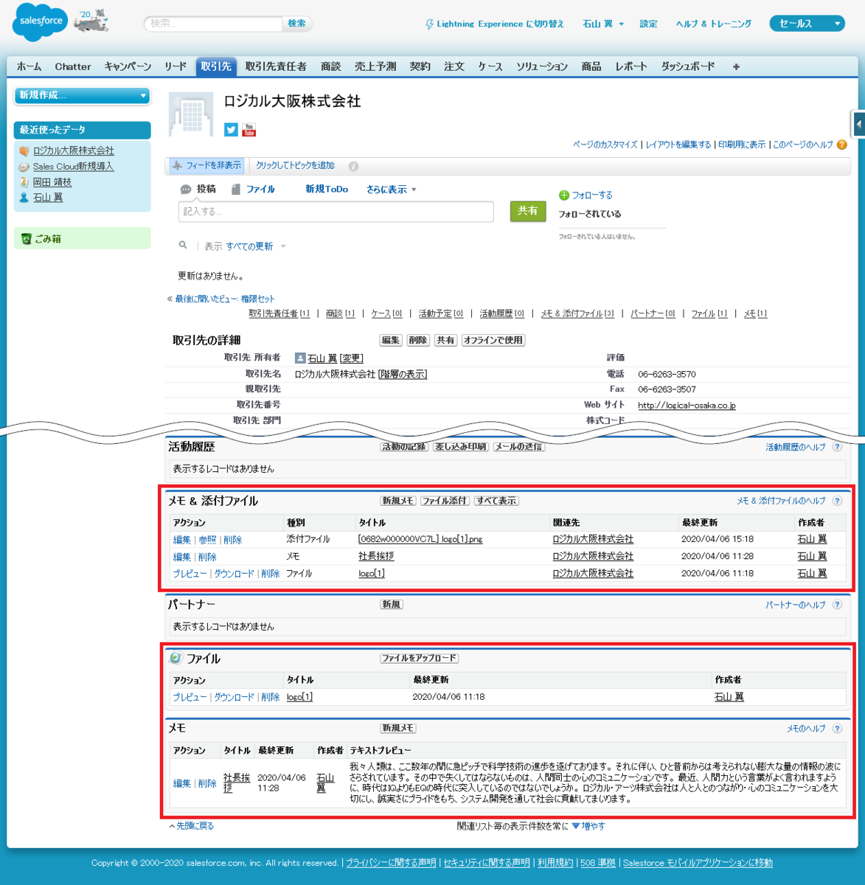Click the recycle bin icon

click(26, 239)
